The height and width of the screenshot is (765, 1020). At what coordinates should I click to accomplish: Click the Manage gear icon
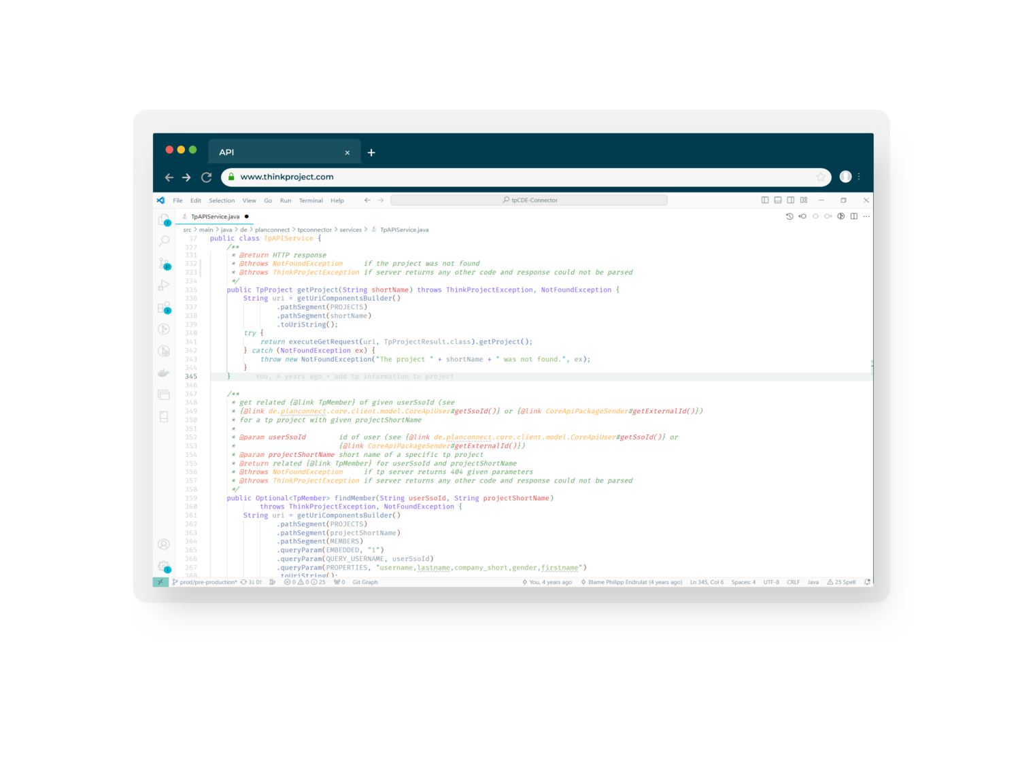click(x=164, y=566)
